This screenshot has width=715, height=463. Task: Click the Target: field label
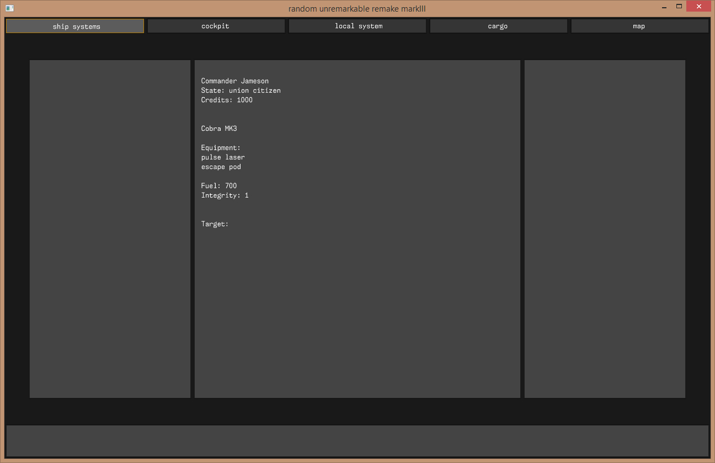215,224
